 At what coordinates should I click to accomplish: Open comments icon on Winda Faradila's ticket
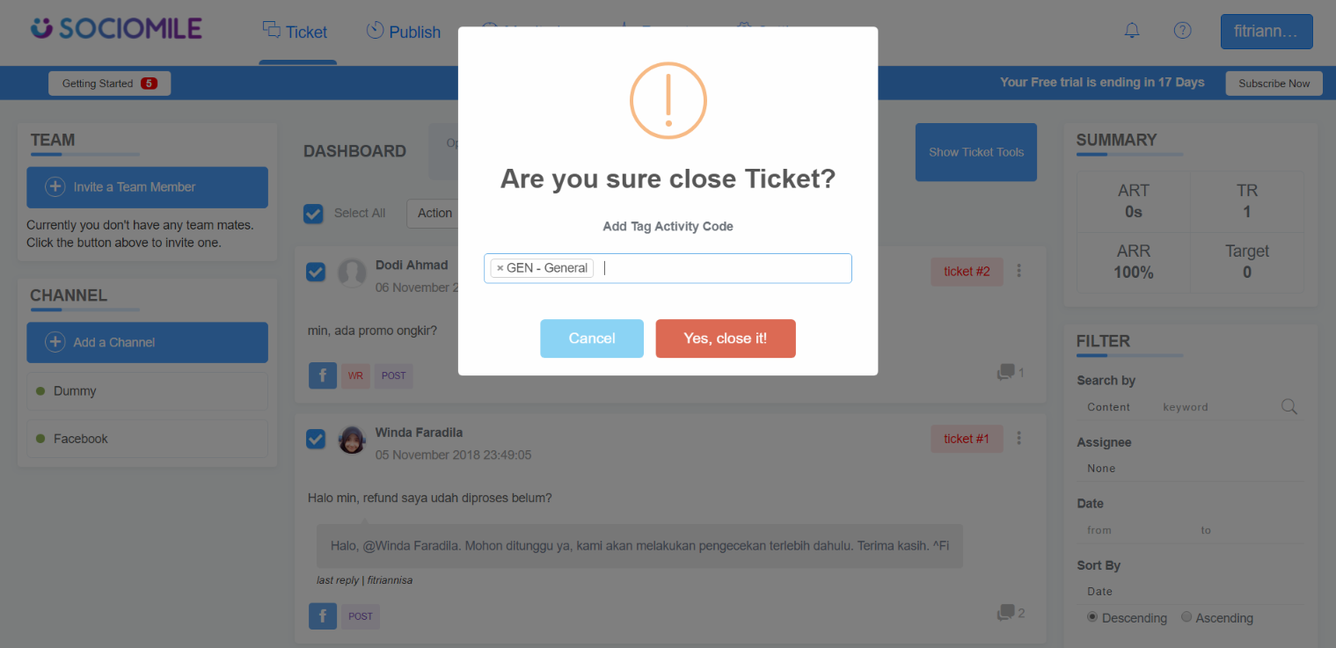pyautogui.click(x=1006, y=612)
